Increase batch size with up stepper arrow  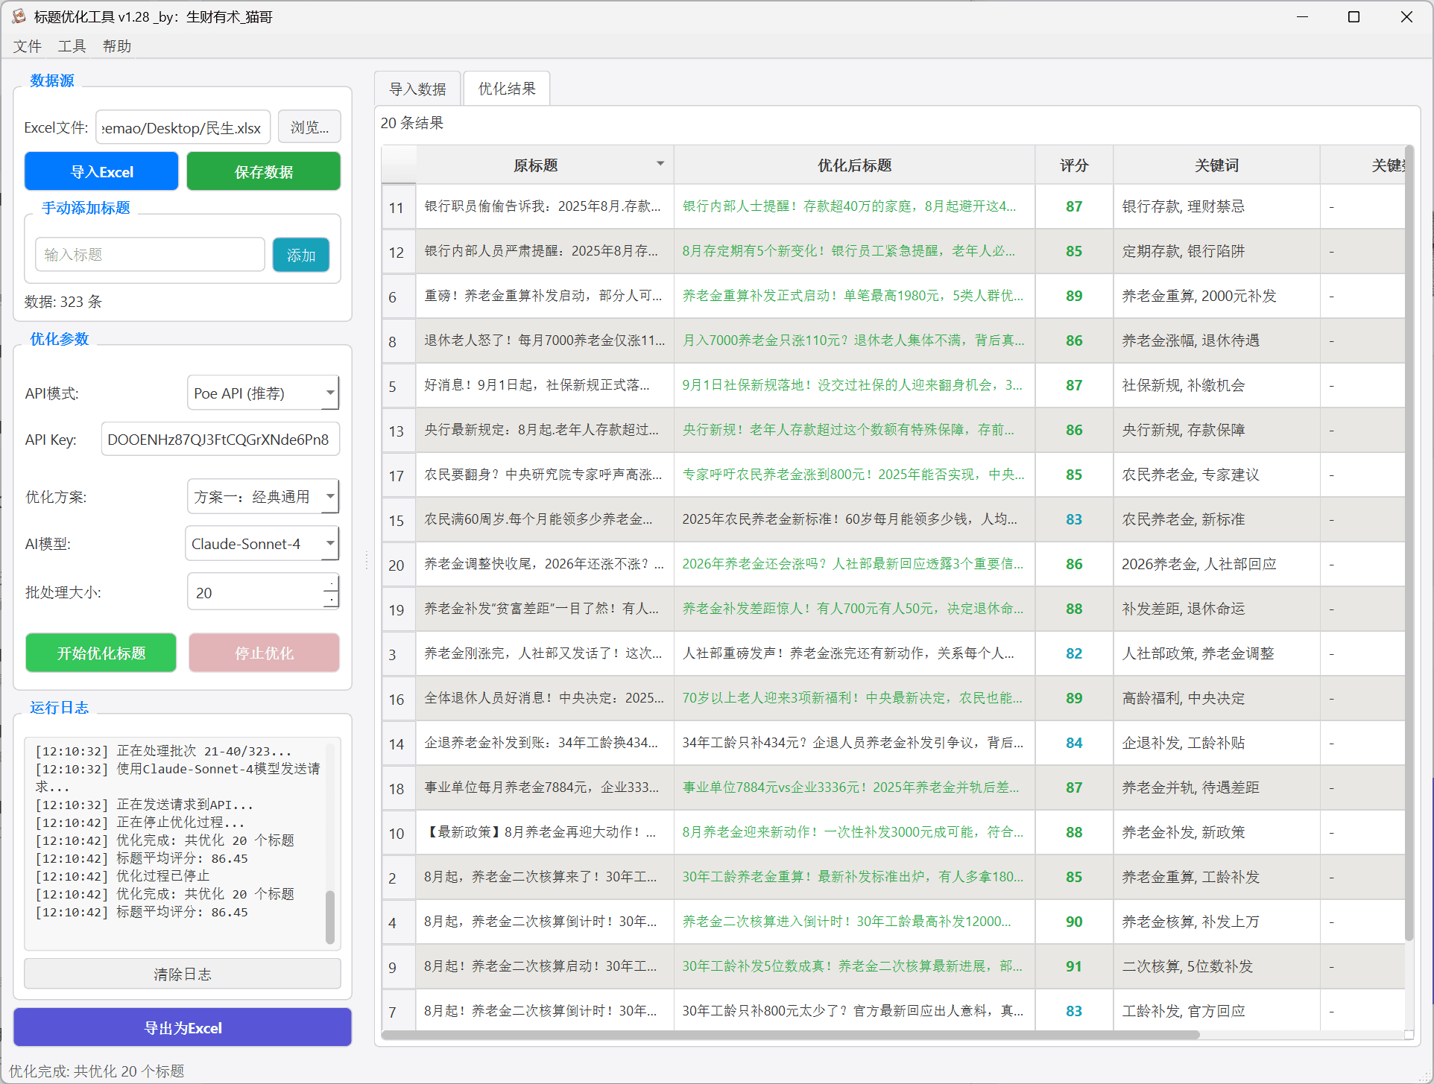331,584
